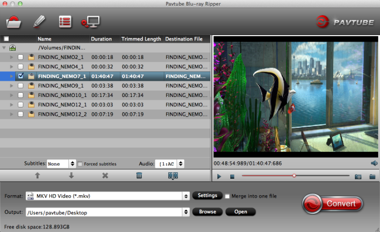Uncheck the FINDING_NEMO7_1 checkbox
This screenshot has width=380, height=232.
click(x=20, y=76)
